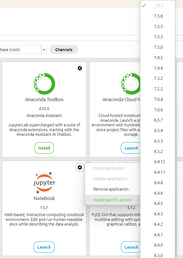Click the Jupyter Notebook logo

44,183
